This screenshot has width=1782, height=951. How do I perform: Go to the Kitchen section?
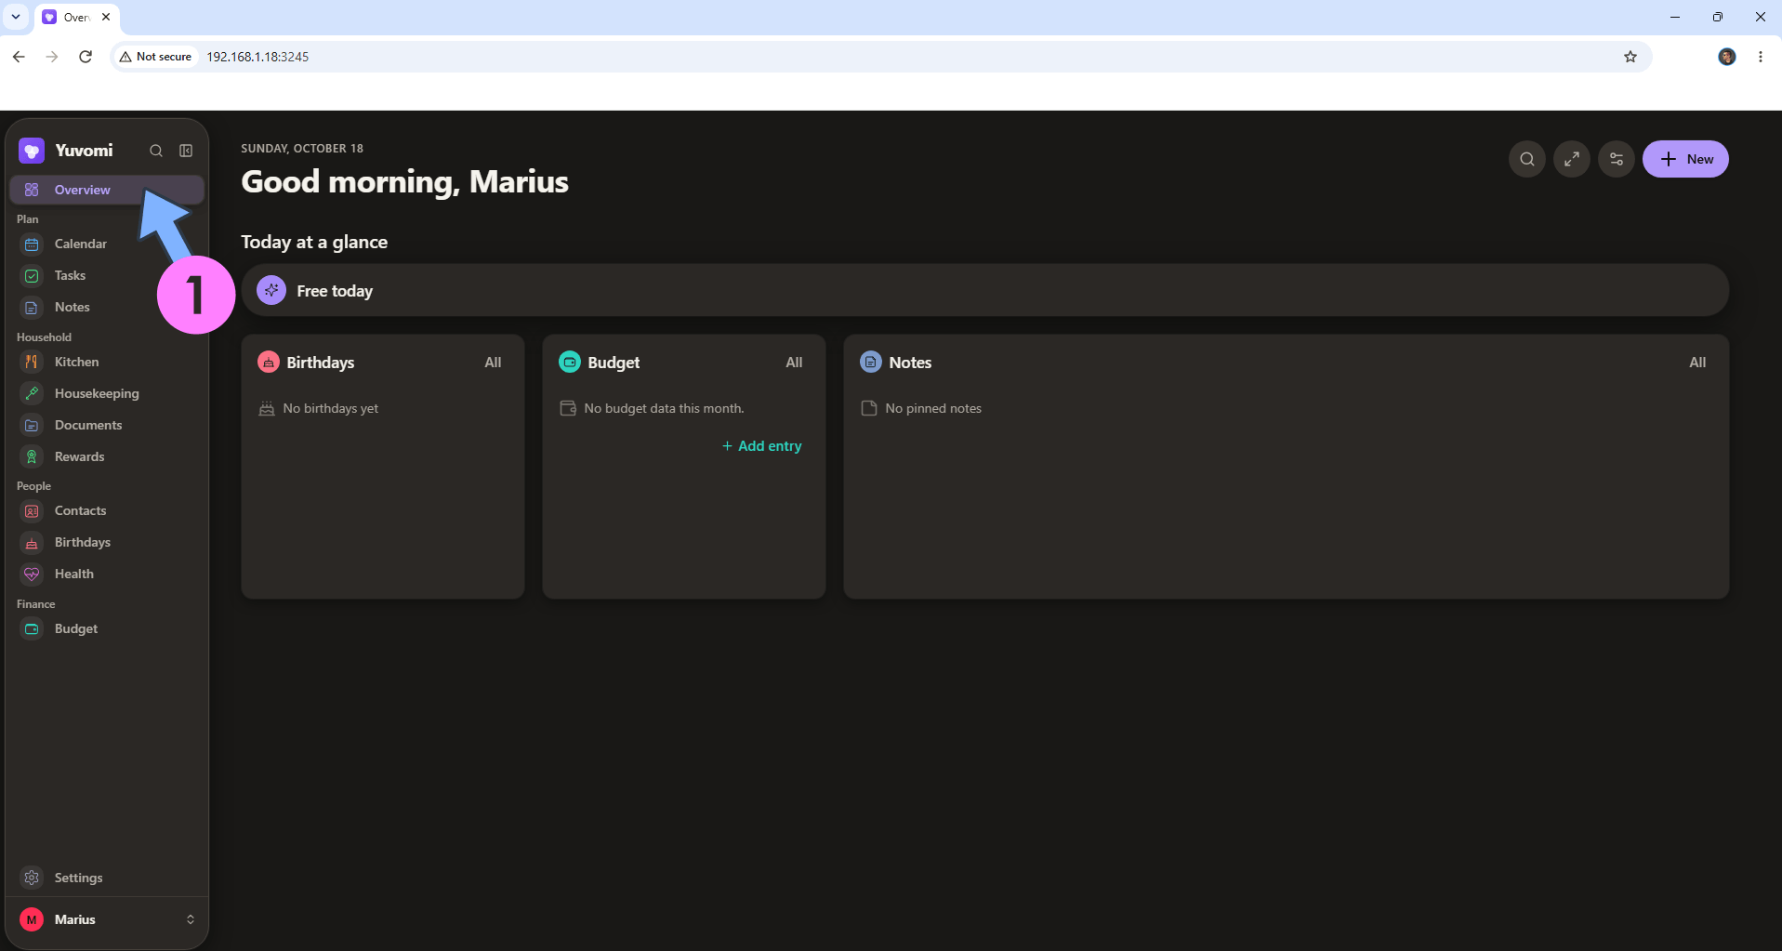pos(107,362)
